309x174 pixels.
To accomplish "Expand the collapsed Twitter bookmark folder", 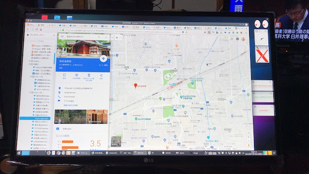I will [29, 61].
